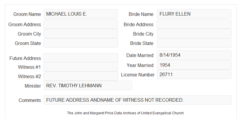The image size is (237, 119).
Task: Click the Bride Address text box
Action: tap(194, 24)
